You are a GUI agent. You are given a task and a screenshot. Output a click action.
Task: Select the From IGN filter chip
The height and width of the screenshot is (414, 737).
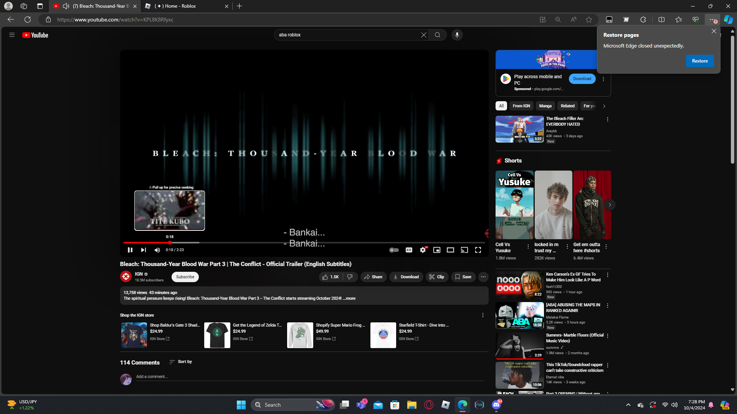pyautogui.click(x=521, y=106)
